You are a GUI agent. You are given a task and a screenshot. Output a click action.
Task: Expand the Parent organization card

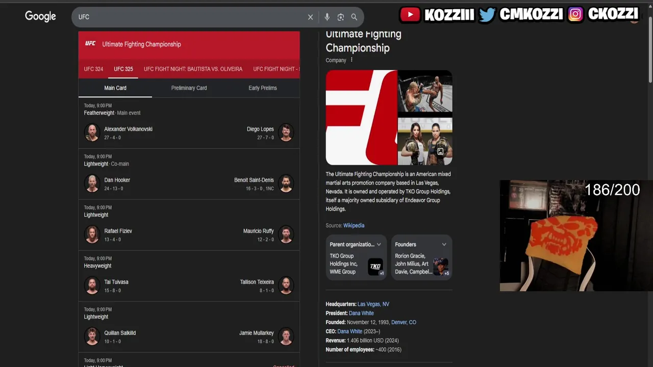(356, 257)
